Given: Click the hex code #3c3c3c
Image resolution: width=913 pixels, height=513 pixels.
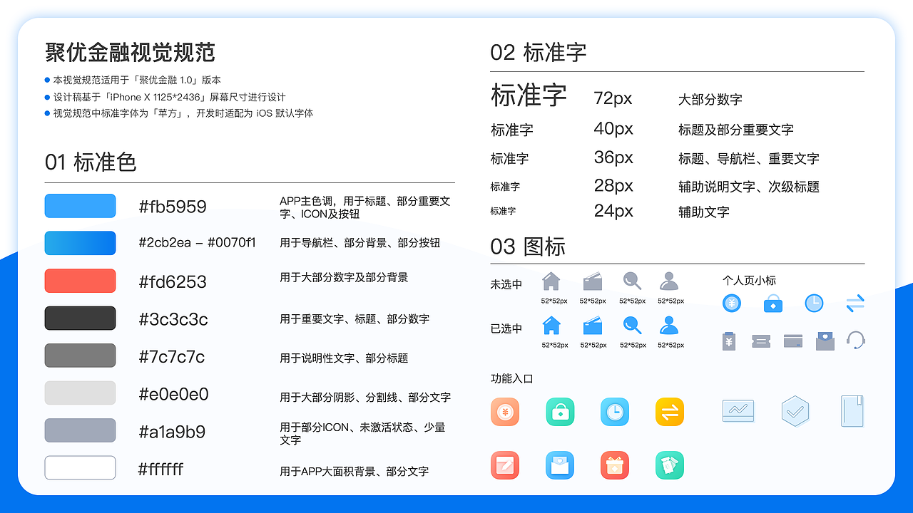Looking at the screenshot, I should 173,319.
